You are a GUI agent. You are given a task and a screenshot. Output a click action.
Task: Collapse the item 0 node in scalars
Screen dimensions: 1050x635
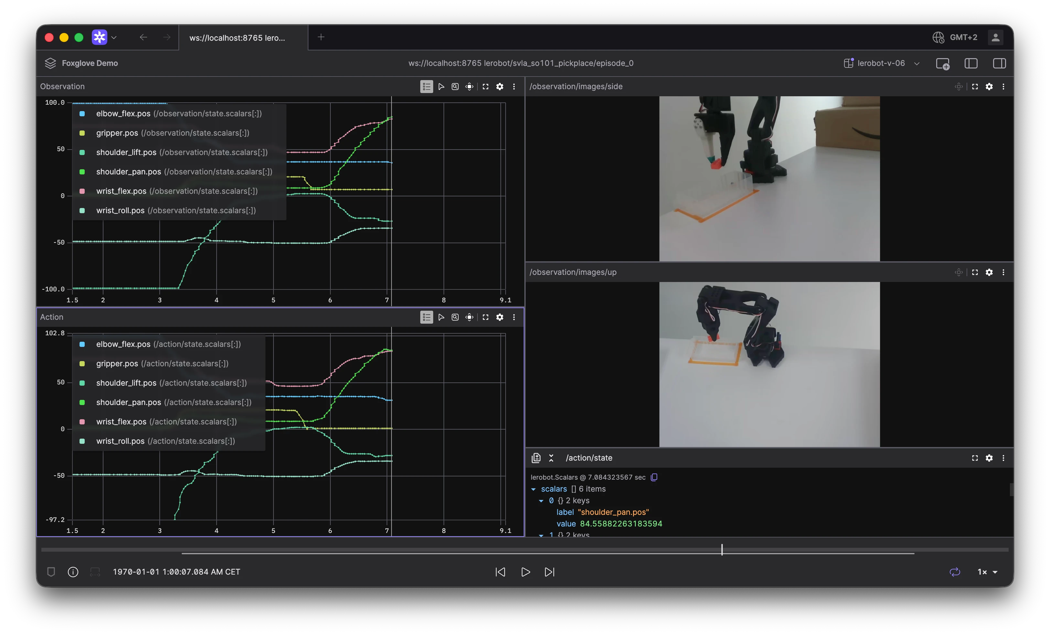coord(541,501)
